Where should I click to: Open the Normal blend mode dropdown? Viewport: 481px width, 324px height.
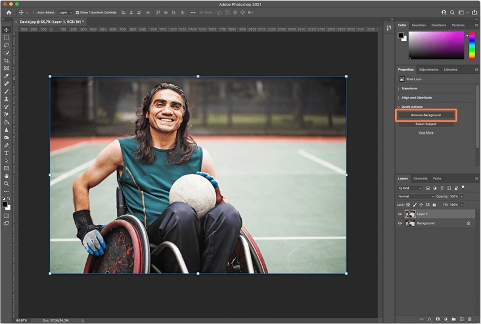pyautogui.click(x=415, y=196)
